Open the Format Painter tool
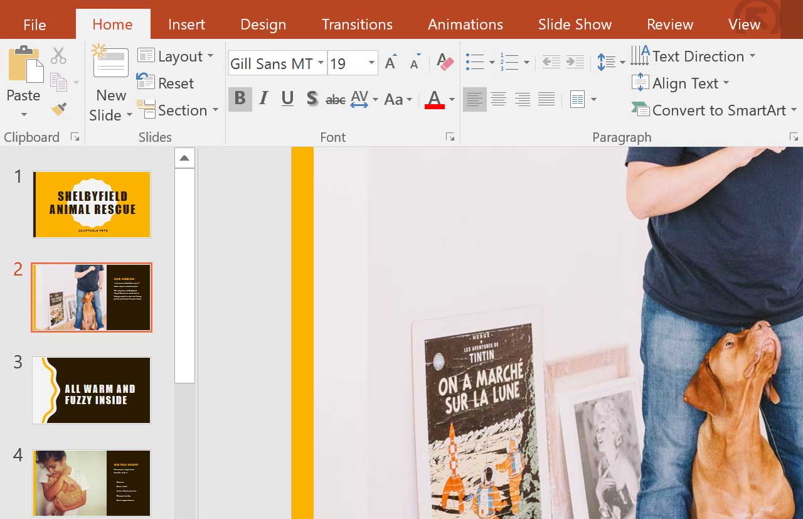Image resolution: width=803 pixels, height=519 pixels. coord(59,108)
